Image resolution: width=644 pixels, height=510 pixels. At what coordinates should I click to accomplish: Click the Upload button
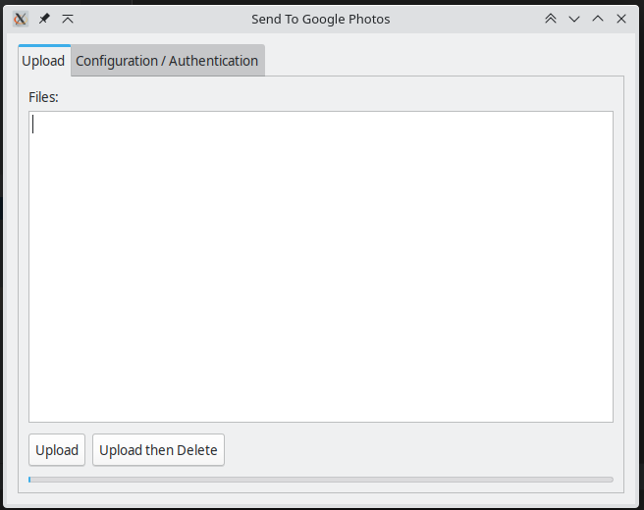(57, 450)
